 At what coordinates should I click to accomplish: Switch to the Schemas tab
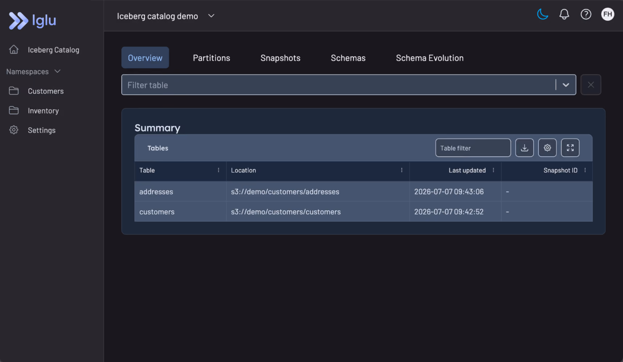point(348,58)
